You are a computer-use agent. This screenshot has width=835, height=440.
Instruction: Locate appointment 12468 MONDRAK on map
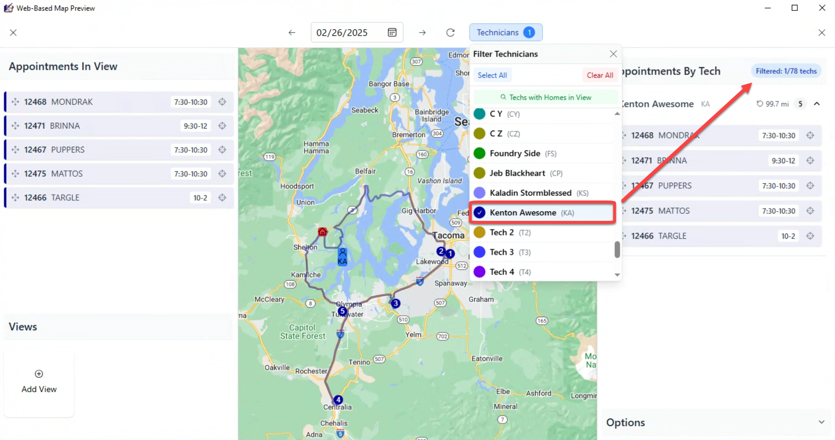pyautogui.click(x=222, y=102)
